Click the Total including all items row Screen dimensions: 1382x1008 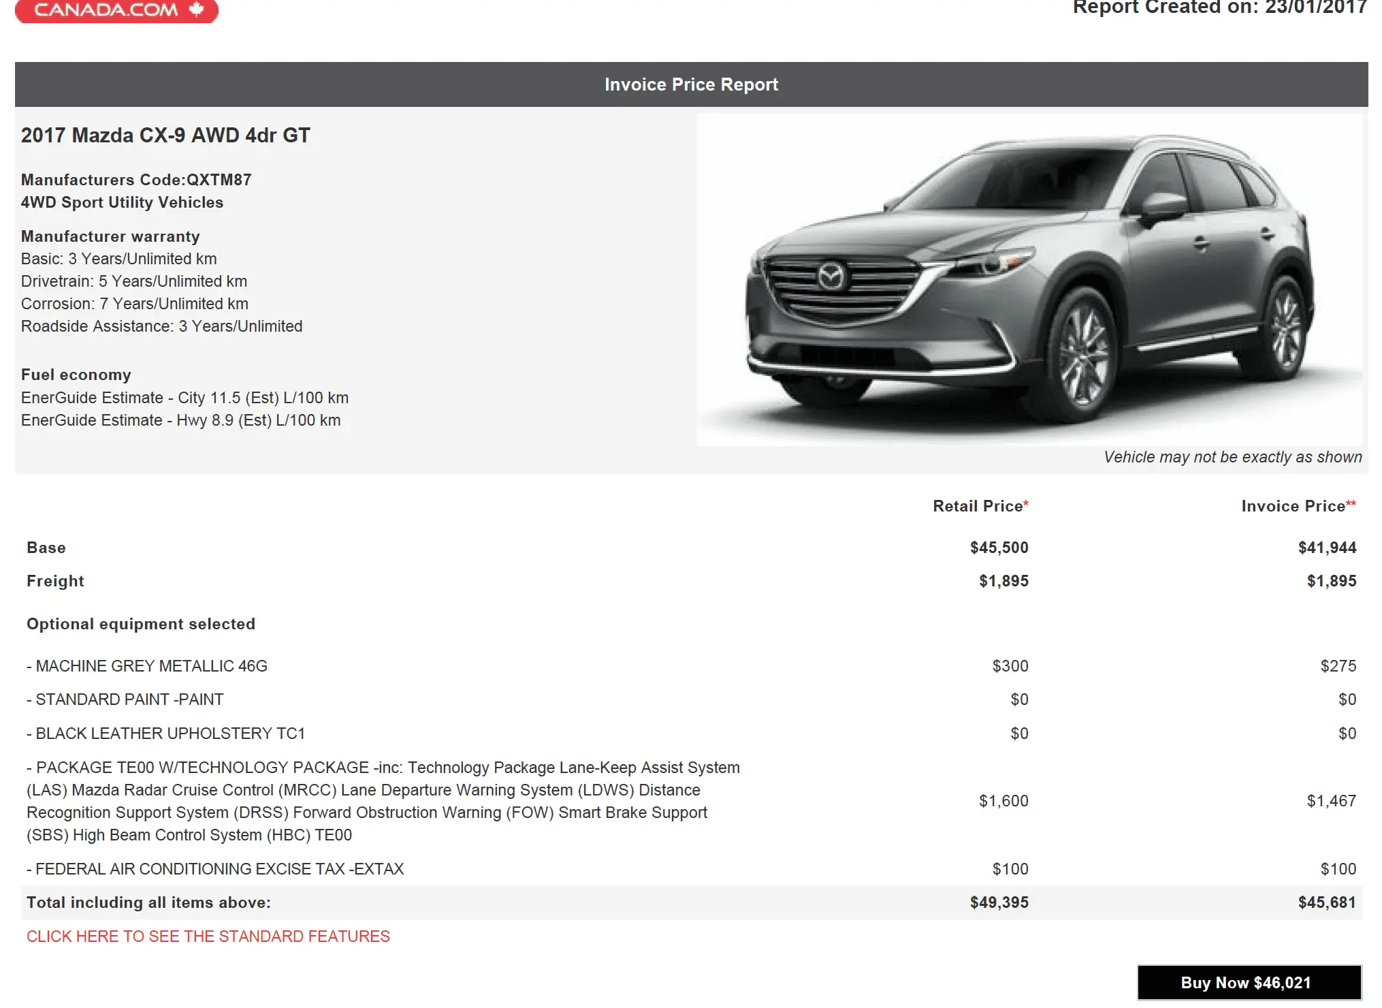coord(148,902)
